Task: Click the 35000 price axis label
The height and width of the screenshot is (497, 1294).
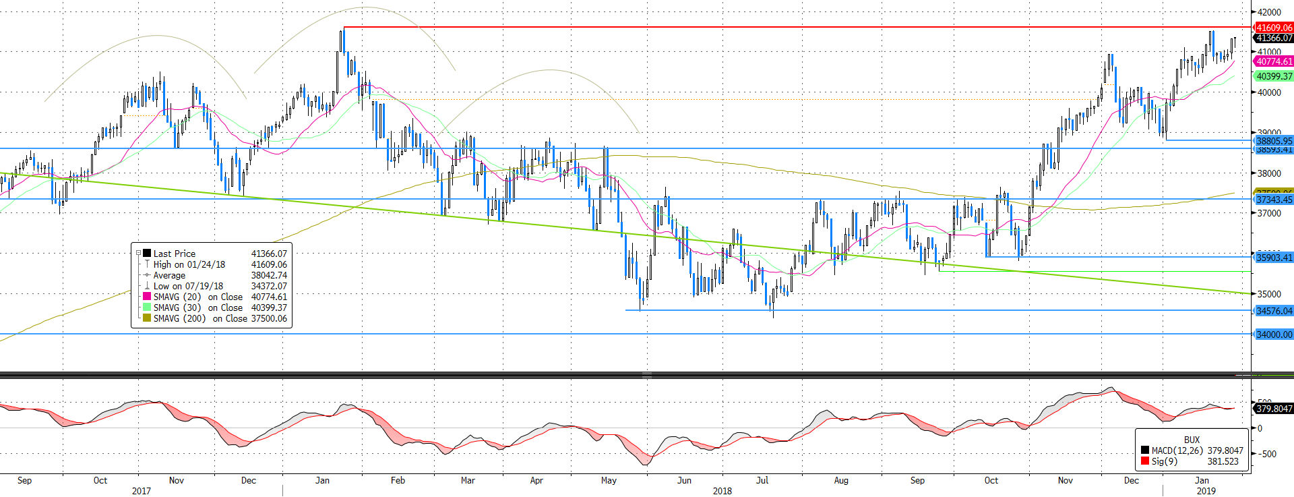Action: pyautogui.click(x=1269, y=294)
